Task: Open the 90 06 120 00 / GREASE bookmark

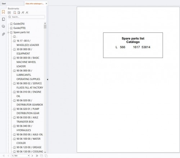Action: 29,147
